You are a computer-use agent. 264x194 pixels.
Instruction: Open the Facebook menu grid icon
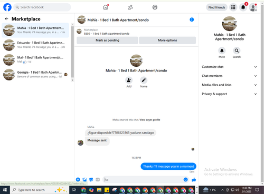(x=233, y=7)
